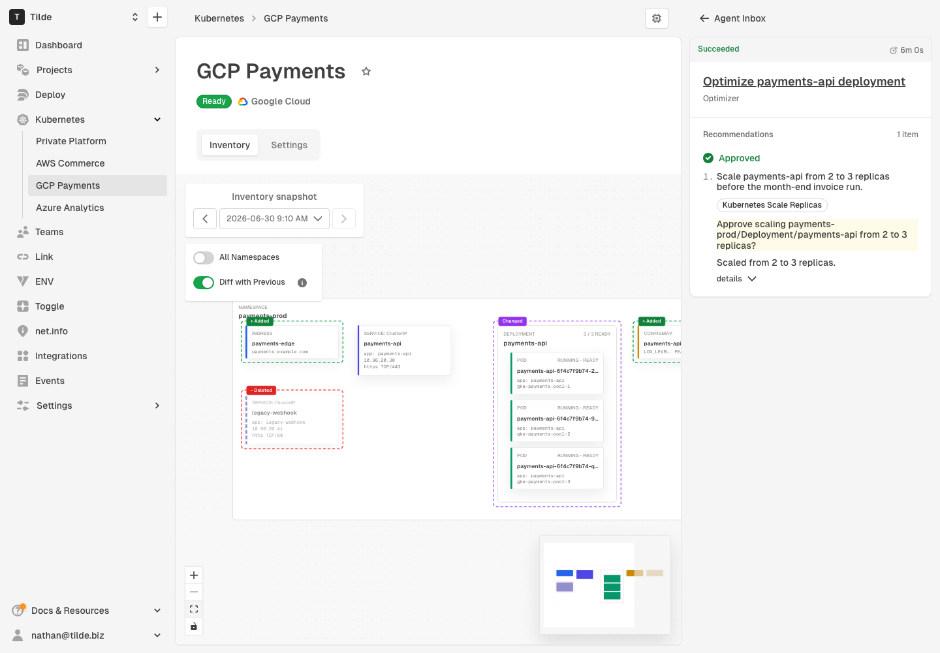The image size is (940, 653).
Task: Click the Kubernetes helm icon in sidebar
Action: (x=23, y=119)
